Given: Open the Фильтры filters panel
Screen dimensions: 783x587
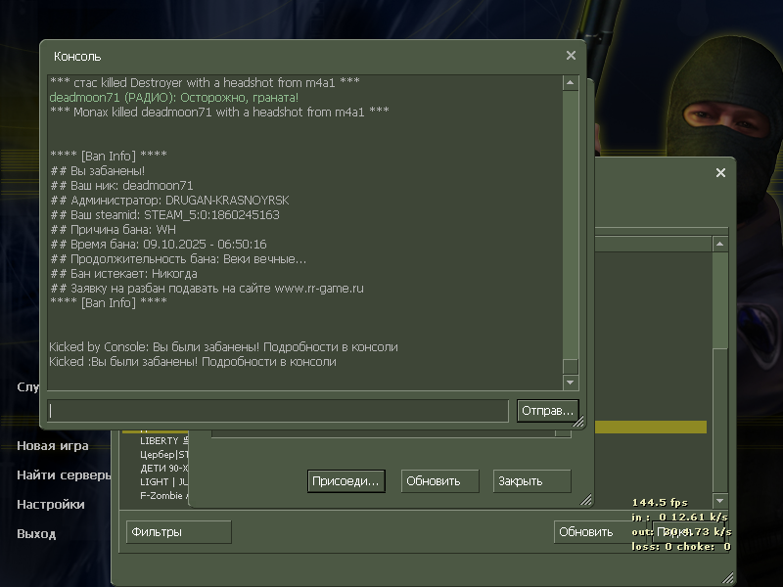Looking at the screenshot, I should point(179,532).
